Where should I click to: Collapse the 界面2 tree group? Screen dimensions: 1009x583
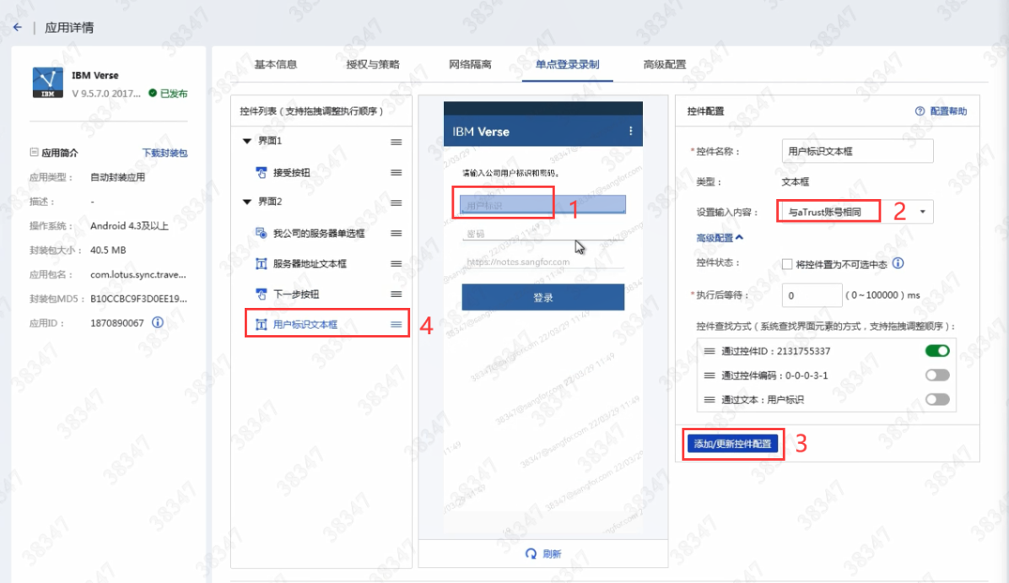tap(247, 202)
